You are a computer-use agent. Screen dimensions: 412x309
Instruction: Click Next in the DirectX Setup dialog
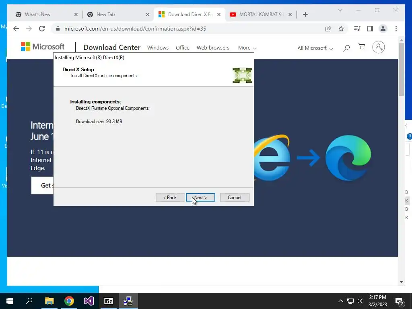click(x=200, y=197)
